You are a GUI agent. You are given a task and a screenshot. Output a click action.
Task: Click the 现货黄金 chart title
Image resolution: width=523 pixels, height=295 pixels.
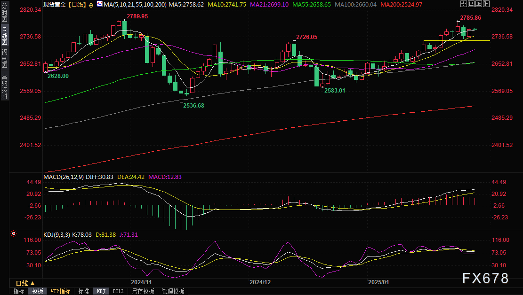pos(54,4)
